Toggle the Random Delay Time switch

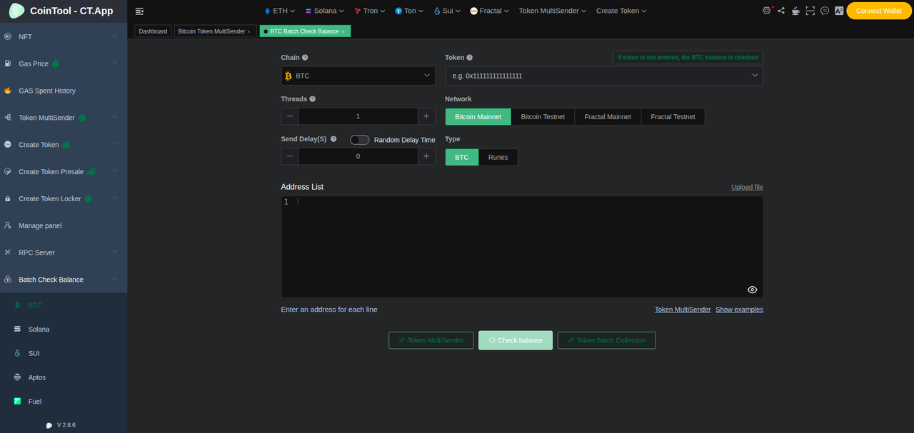(x=359, y=140)
